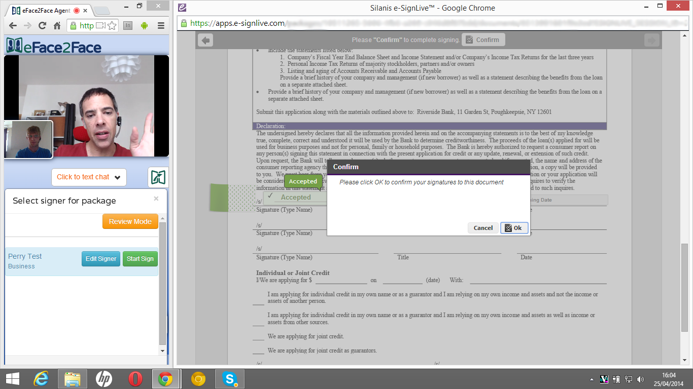Show hidden system tray icons
Screen dimensions: 693x389
tap(592, 379)
